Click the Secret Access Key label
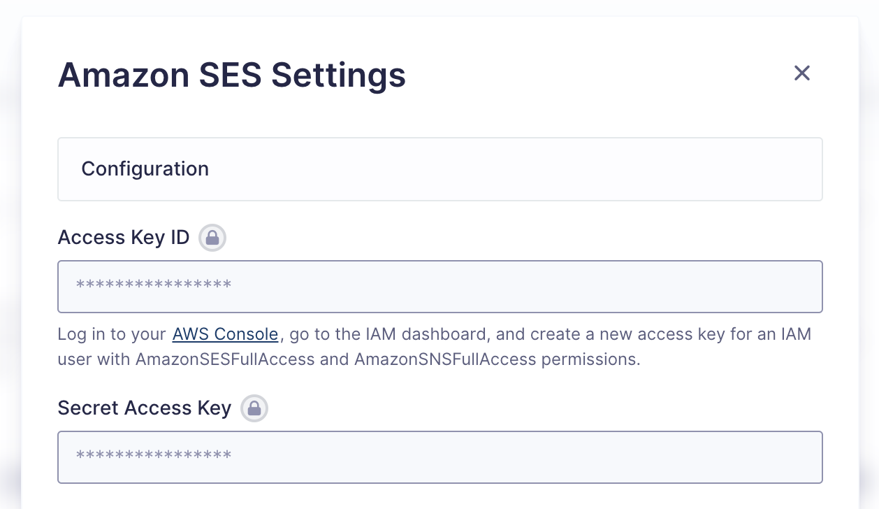 [x=145, y=408]
